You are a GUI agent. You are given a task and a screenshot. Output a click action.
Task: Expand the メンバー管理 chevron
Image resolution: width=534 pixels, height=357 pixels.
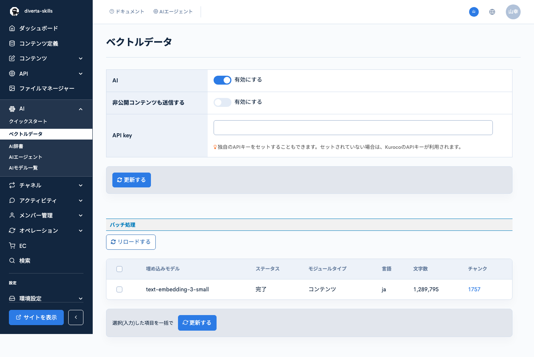pyautogui.click(x=81, y=216)
